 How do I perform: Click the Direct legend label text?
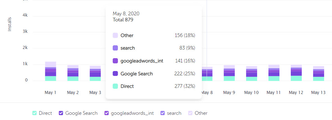(x=45, y=113)
